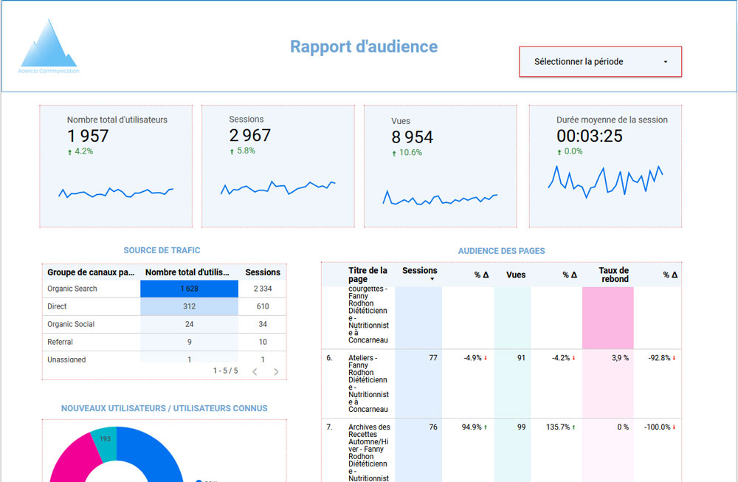738x482 pixels.
Task: Sort pages table by Vues header
Action: 516,275
